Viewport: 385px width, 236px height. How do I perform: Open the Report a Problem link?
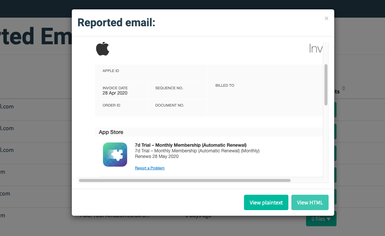(x=149, y=168)
